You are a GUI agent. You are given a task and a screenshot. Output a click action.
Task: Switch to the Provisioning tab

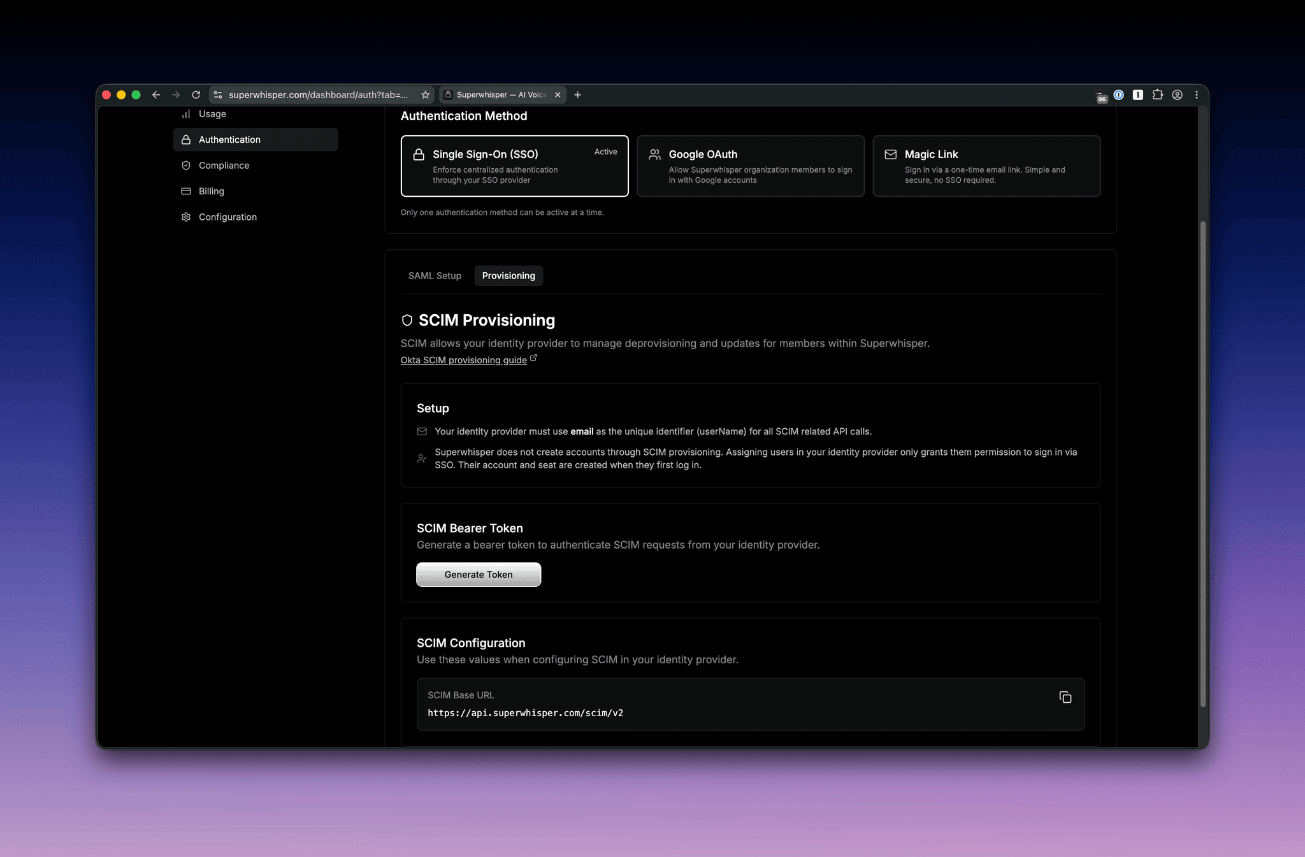pyautogui.click(x=508, y=276)
